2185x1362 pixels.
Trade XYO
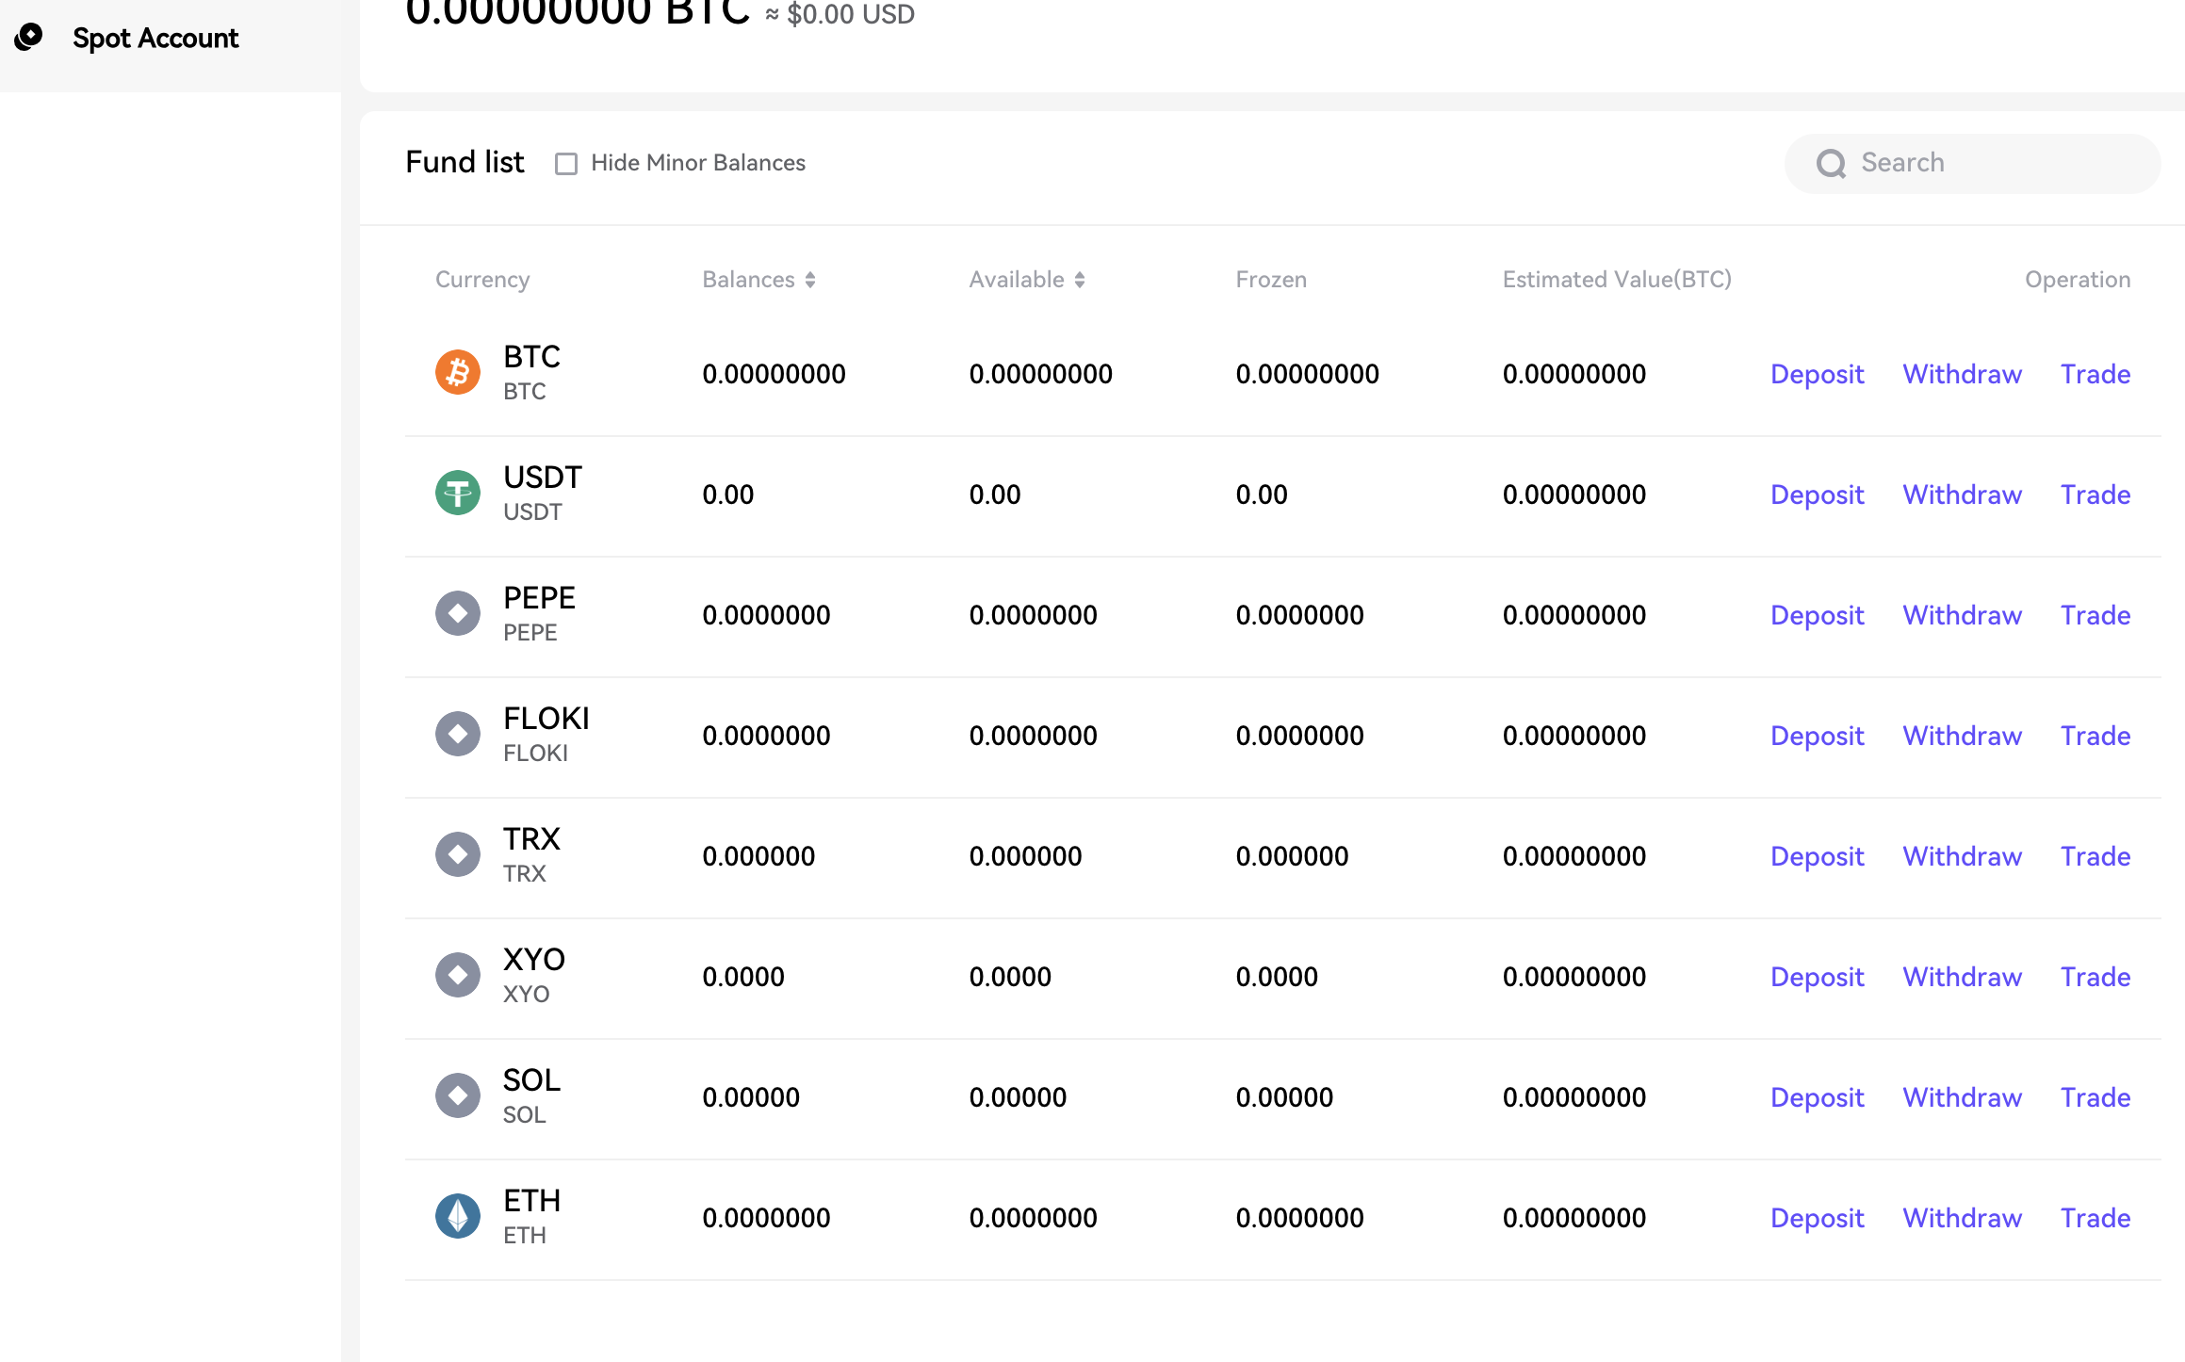pos(2095,977)
